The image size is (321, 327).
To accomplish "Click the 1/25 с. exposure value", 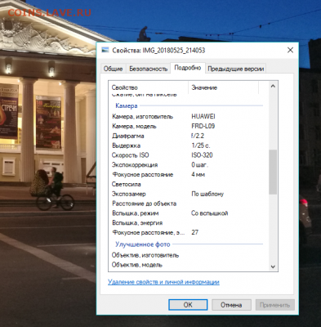I will [x=201, y=146].
